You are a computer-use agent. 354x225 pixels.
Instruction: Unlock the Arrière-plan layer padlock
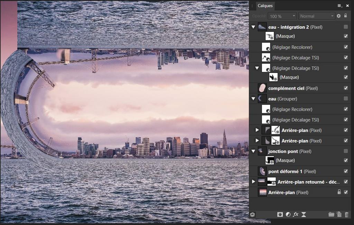point(339,192)
